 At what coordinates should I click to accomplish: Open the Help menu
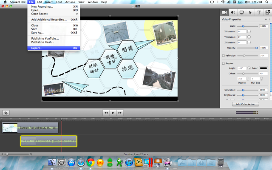click(x=104, y=2)
